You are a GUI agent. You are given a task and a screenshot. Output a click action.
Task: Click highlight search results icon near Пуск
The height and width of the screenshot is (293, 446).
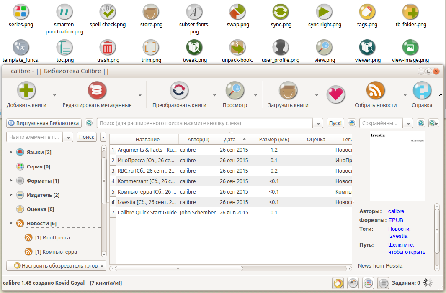[352, 123]
